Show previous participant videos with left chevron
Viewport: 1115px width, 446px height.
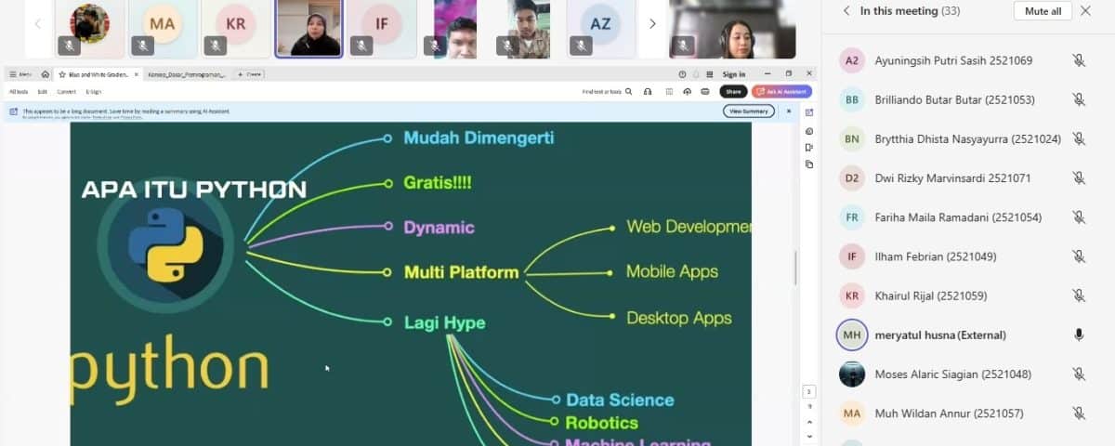pos(38,24)
